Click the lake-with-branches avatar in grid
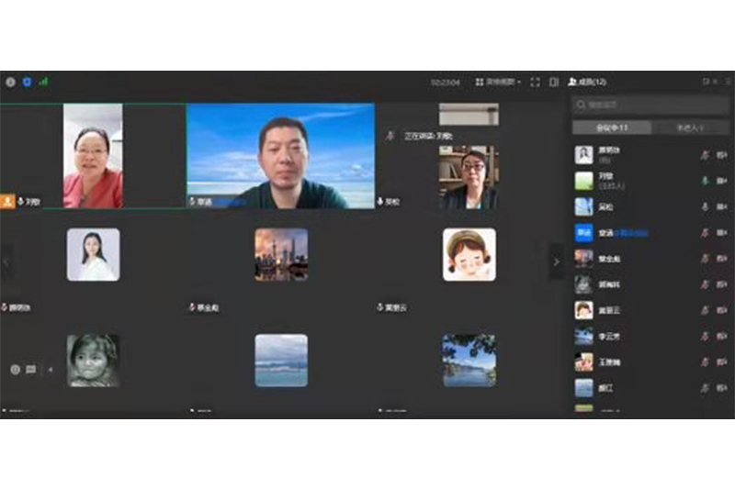This screenshot has width=735, height=489. [469, 361]
